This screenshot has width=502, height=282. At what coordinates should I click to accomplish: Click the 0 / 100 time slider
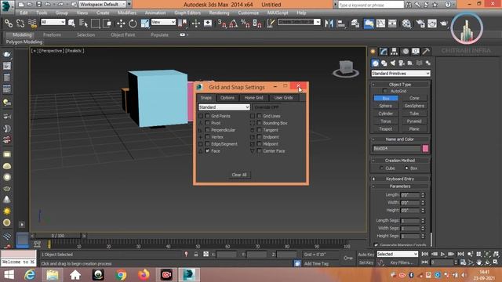click(58, 236)
